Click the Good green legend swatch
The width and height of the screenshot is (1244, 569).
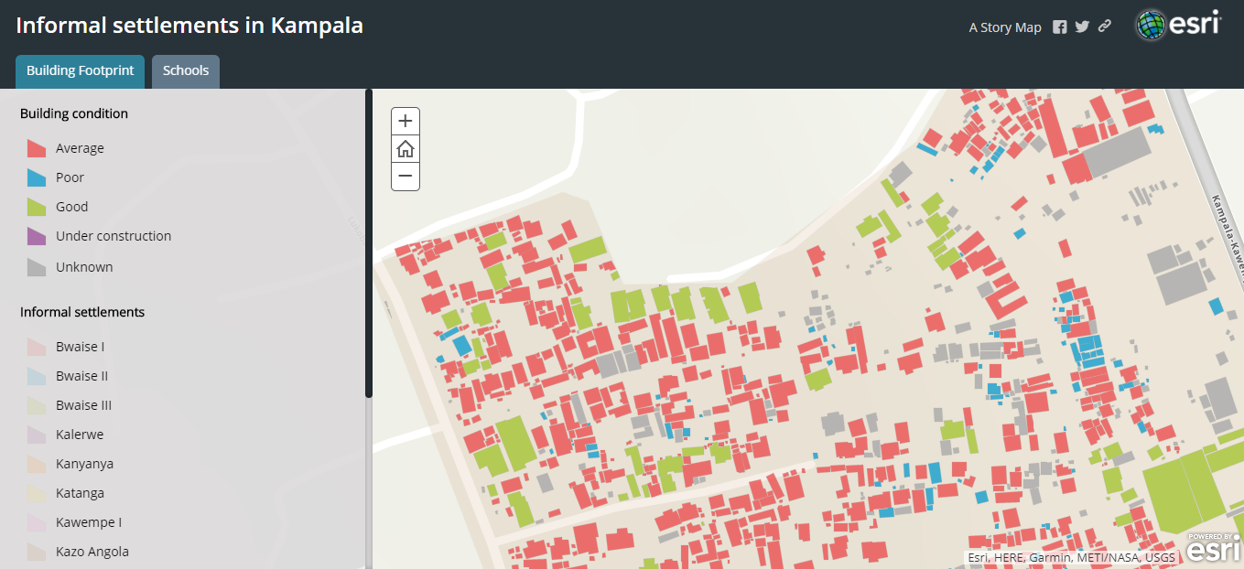pos(37,207)
